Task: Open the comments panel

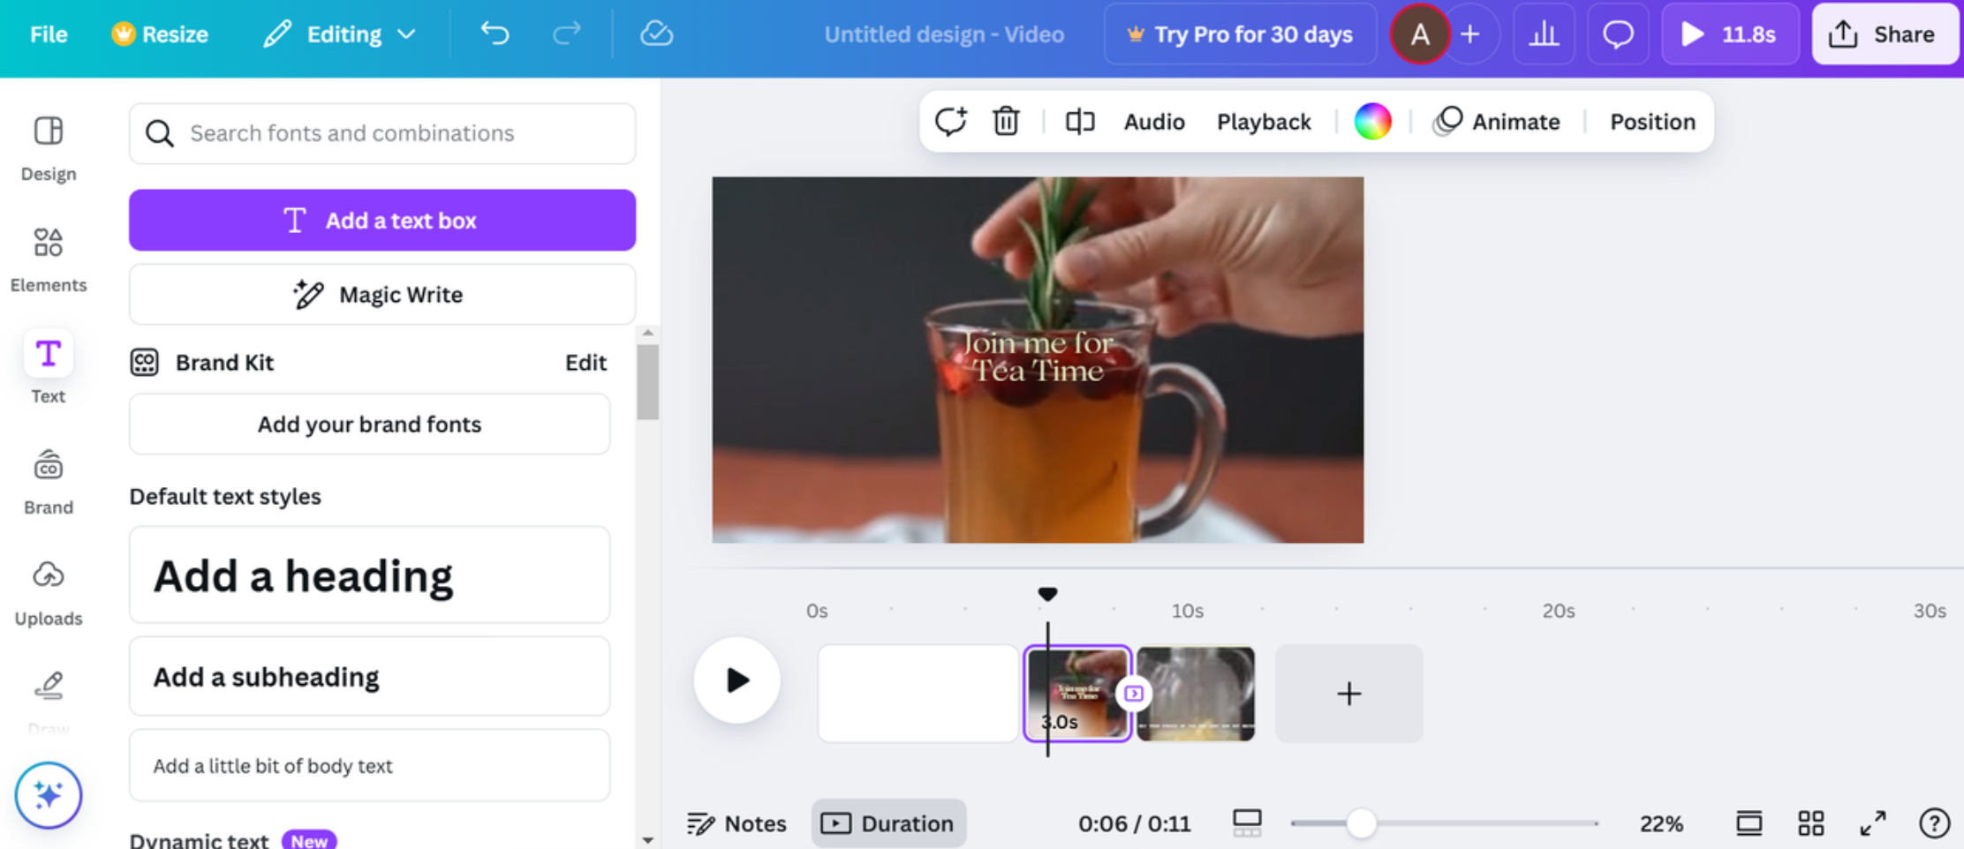Action: (x=1618, y=34)
